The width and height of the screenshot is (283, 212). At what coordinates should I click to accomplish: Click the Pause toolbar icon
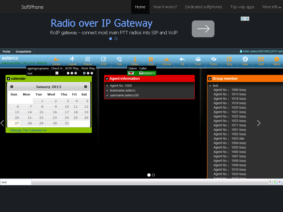pyautogui.click(x=88, y=59)
